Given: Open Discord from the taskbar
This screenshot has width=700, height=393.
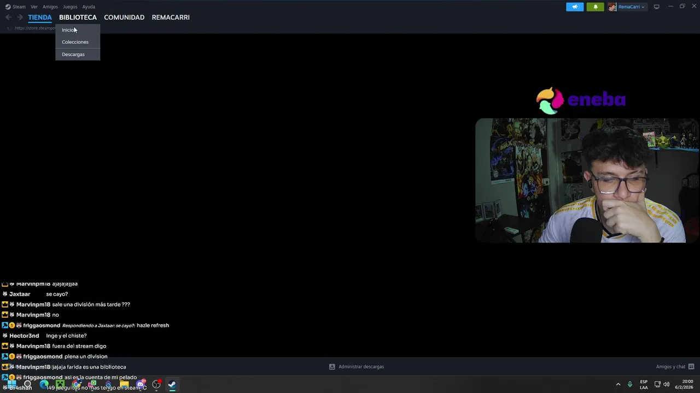Looking at the screenshot, I should click(141, 384).
